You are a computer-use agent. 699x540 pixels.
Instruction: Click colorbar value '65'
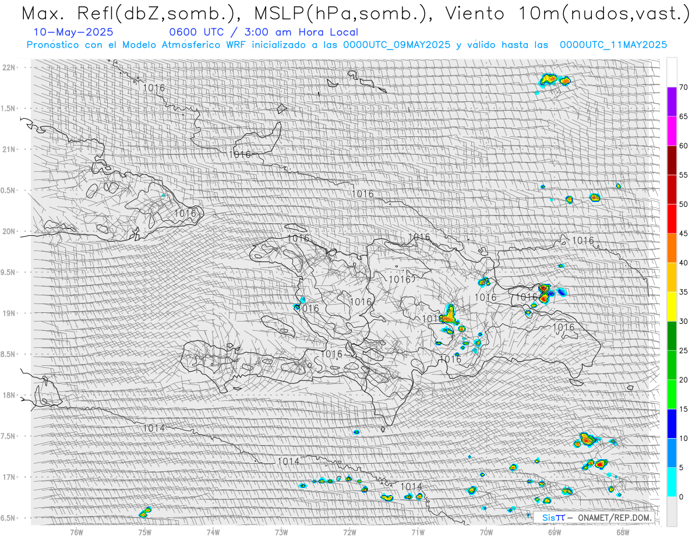[x=683, y=117]
